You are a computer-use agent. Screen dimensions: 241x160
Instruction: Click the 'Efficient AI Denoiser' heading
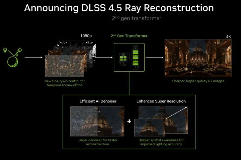pyautogui.click(x=98, y=101)
